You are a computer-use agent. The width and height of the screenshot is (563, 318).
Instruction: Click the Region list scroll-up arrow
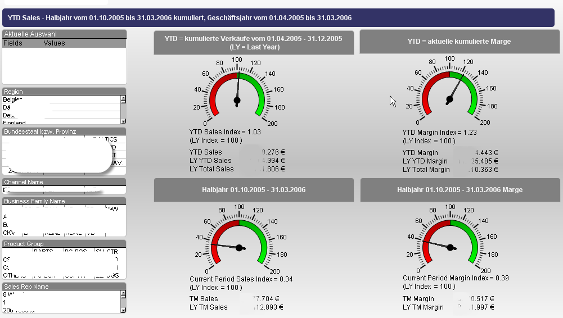[x=123, y=99]
